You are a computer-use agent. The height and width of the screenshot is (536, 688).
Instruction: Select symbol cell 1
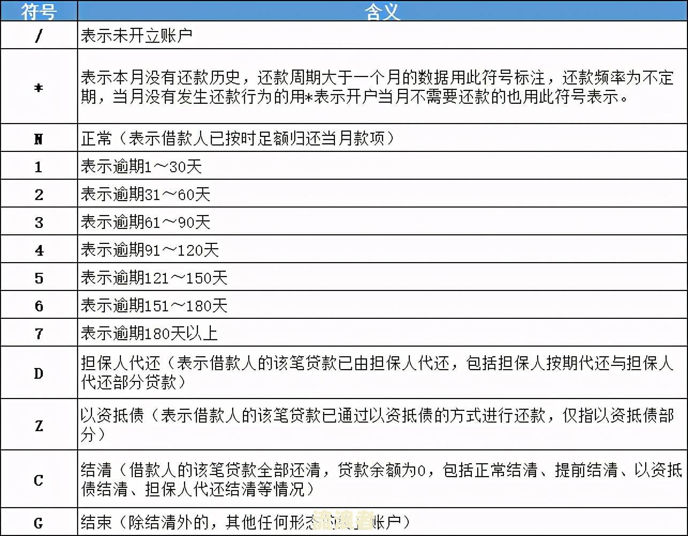point(39,166)
